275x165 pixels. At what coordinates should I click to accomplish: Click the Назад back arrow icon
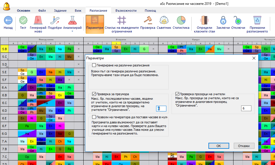click(x=8, y=21)
